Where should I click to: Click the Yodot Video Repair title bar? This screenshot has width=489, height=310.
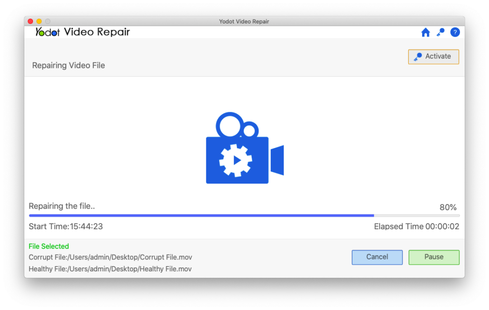pyautogui.click(x=244, y=21)
